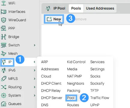Click the IP v4 sidebar icon

4,62
